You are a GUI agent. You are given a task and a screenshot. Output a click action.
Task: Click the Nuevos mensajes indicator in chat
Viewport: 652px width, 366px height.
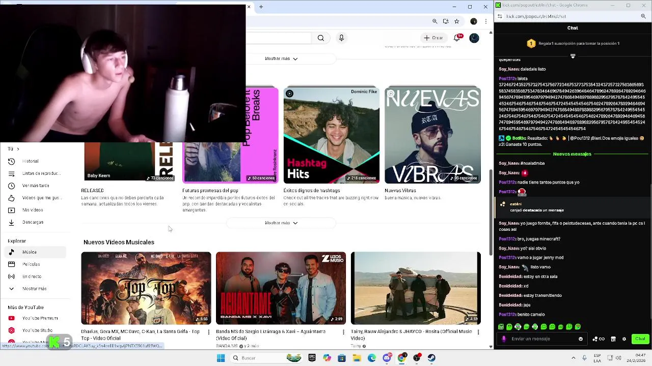tap(572, 154)
